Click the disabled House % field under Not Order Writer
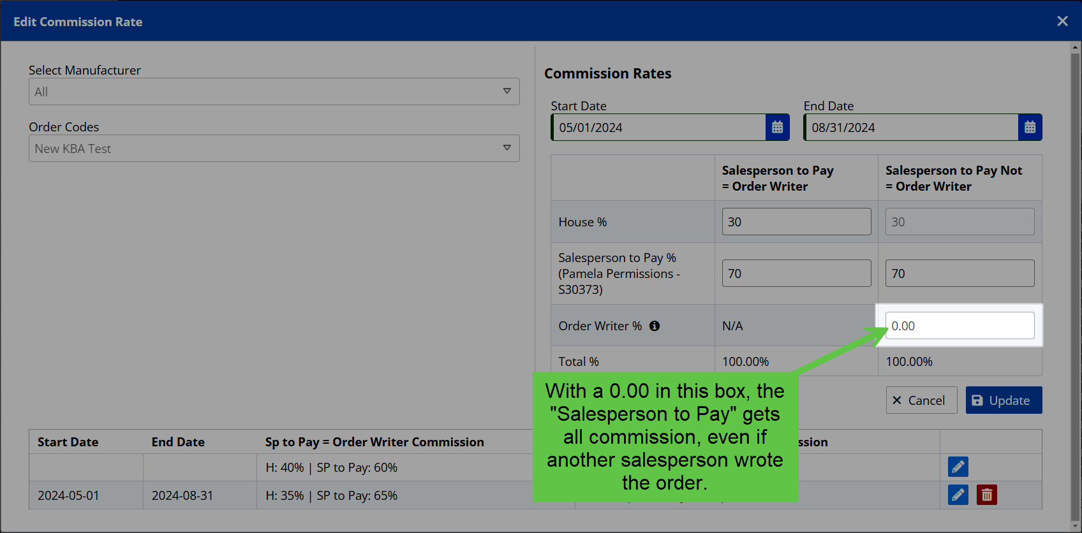The width and height of the screenshot is (1082, 533). click(960, 222)
